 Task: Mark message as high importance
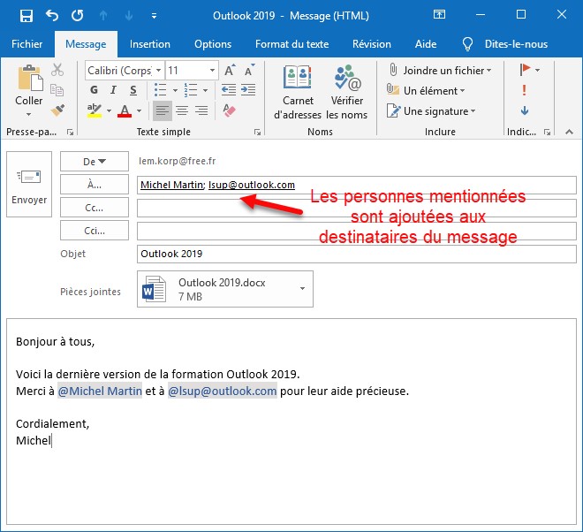[x=525, y=90]
